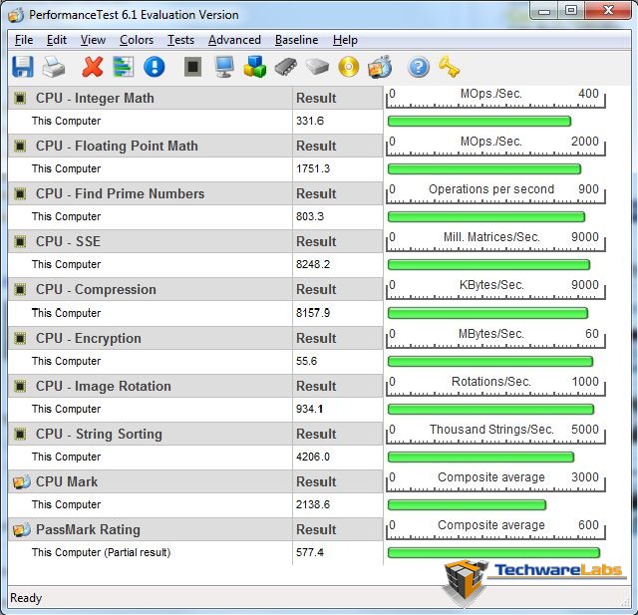Click the stopwatch run all tests icon
Viewport: 638px width, 615px height.
pos(380,67)
